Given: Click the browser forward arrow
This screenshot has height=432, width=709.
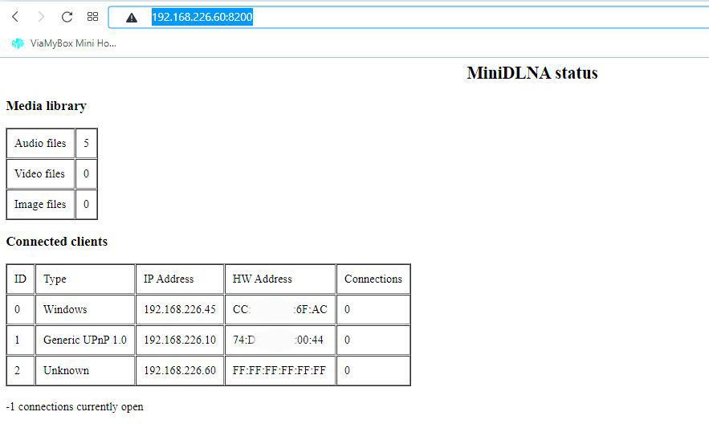Looking at the screenshot, I should (x=41, y=17).
